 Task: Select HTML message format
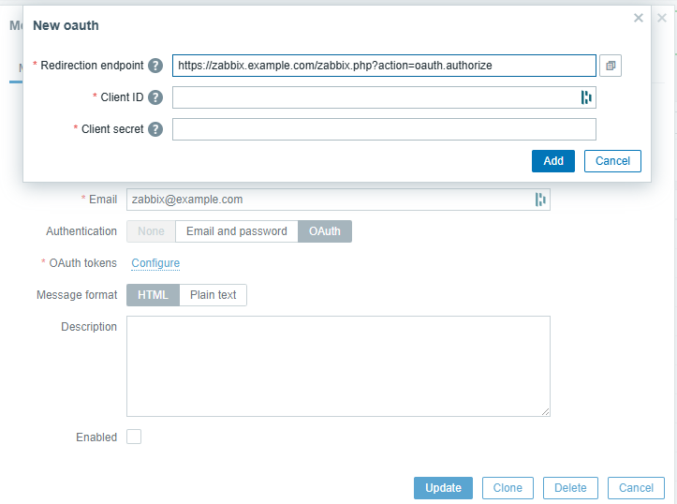click(153, 295)
